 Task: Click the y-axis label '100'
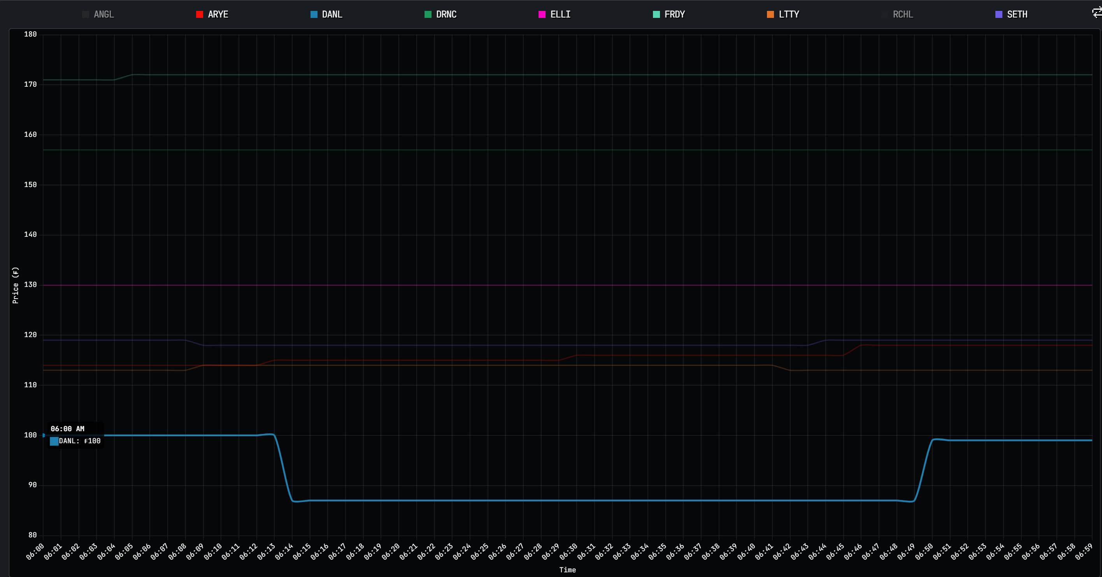coord(30,435)
